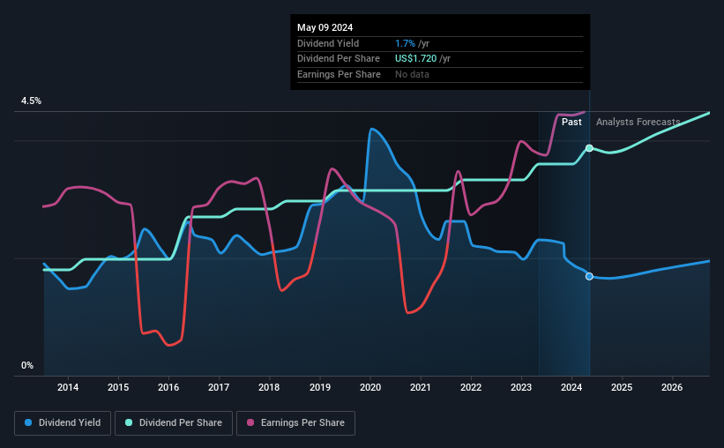Click the 4.5% y-axis label
724x448 pixels.
[31, 101]
